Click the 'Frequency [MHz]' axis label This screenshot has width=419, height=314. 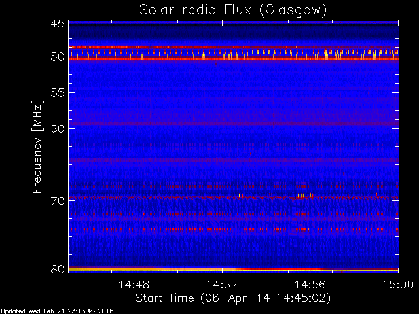(37, 147)
